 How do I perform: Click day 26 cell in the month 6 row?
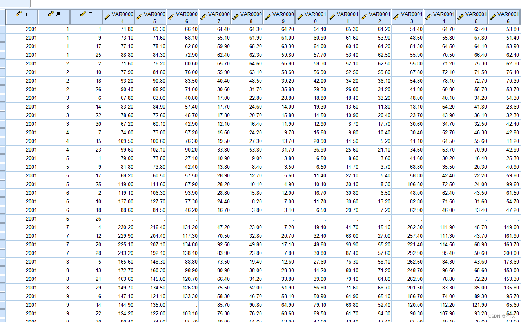click(86, 219)
